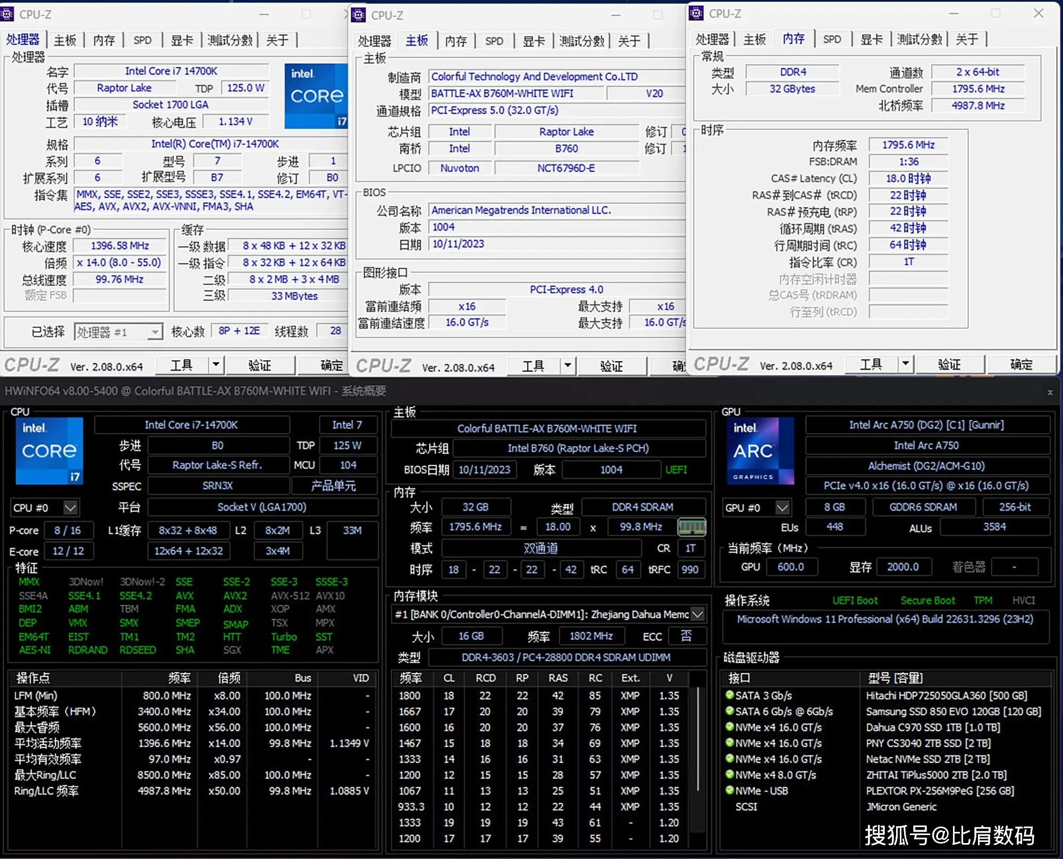Click the green status icon for the NVMe - USB drive

pyautogui.click(x=730, y=790)
